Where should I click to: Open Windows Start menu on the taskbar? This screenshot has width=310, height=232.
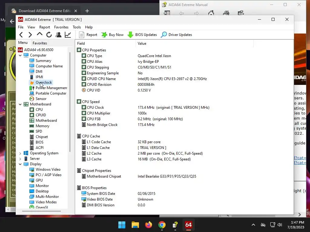coord(122,225)
